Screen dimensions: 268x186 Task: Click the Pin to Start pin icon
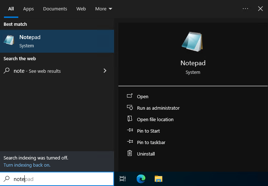point(130,130)
